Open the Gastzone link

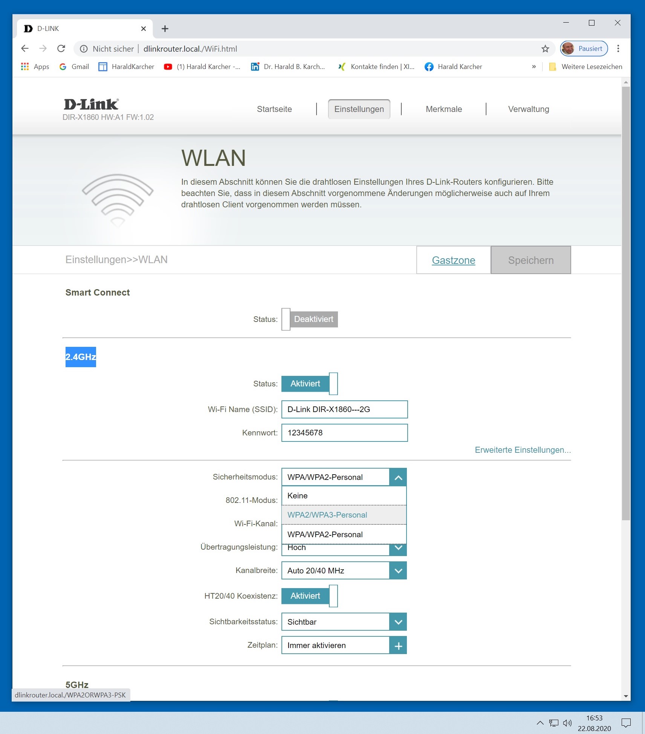coord(453,261)
